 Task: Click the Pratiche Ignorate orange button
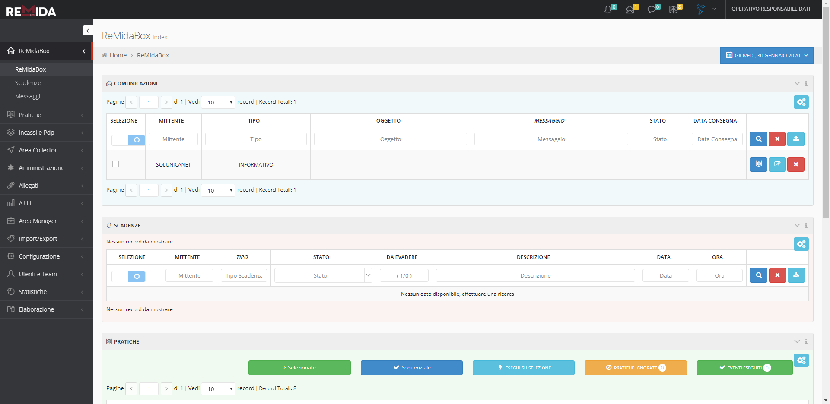[x=636, y=368]
